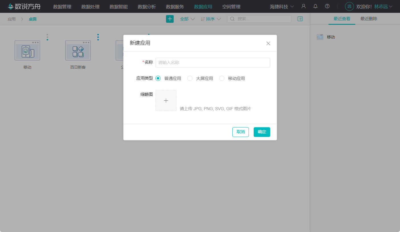Open 数据管理 menu
This screenshot has width=400, height=232.
click(x=62, y=7)
